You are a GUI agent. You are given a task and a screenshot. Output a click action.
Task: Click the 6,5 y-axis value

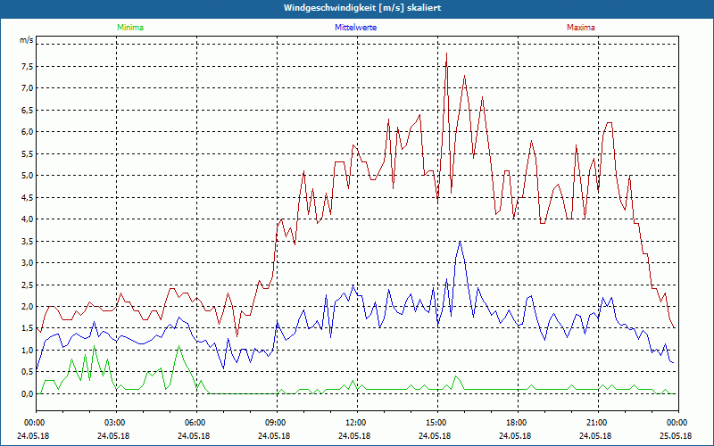pyautogui.click(x=28, y=110)
